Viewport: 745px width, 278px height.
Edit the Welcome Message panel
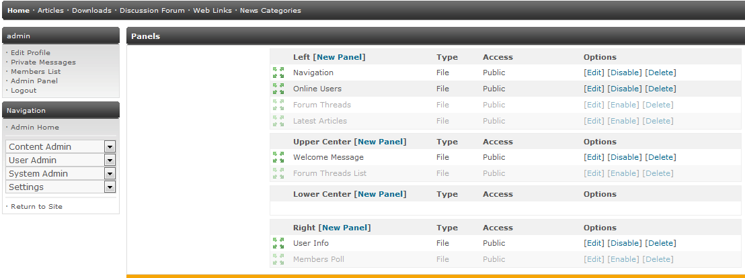point(594,157)
